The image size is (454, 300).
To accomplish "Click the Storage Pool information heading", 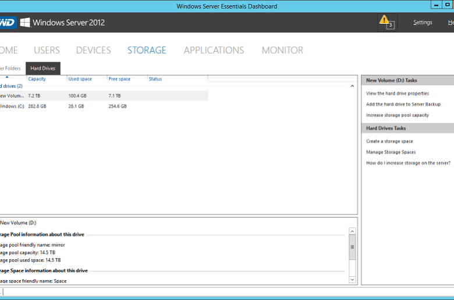I will tap(42, 234).
